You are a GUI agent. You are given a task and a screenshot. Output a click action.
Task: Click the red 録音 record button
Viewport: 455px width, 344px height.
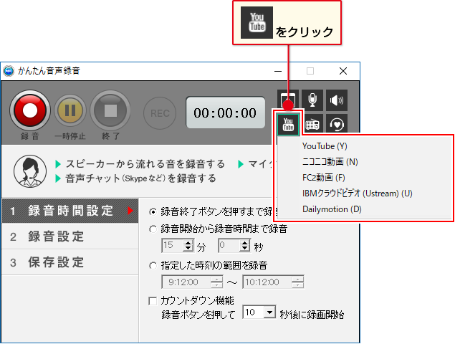pyautogui.click(x=29, y=111)
